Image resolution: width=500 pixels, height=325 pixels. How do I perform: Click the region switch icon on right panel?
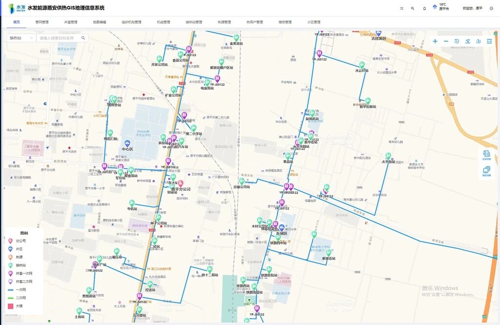[486, 154]
